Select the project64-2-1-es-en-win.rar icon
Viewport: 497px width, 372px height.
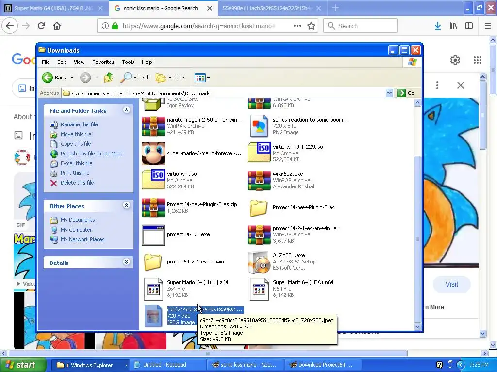click(x=259, y=235)
